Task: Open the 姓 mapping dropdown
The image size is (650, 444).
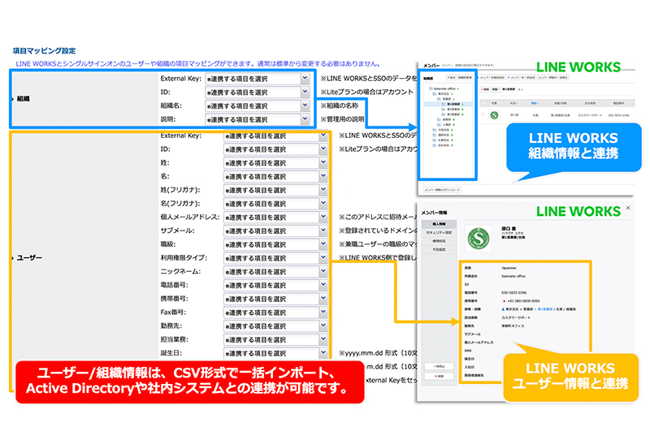Action: (275, 163)
